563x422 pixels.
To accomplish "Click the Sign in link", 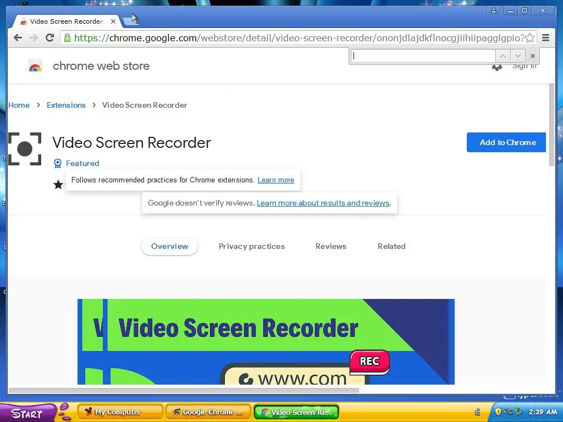I will click(524, 66).
